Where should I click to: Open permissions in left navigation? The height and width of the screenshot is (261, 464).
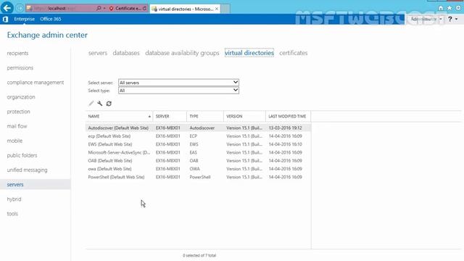20,67
